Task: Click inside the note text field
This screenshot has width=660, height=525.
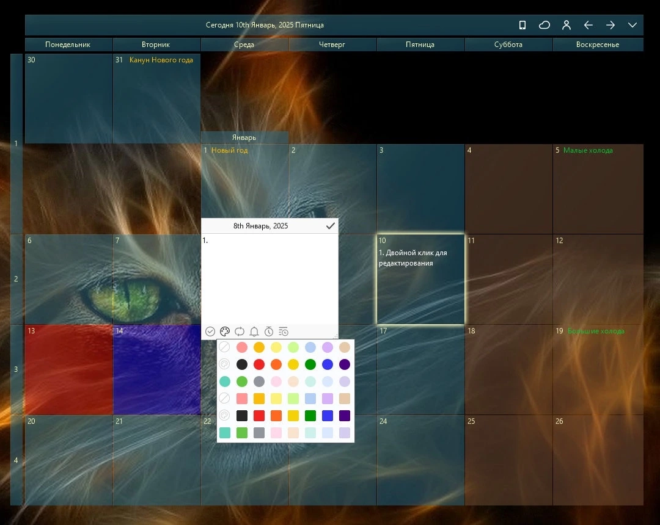Action: point(269,279)
